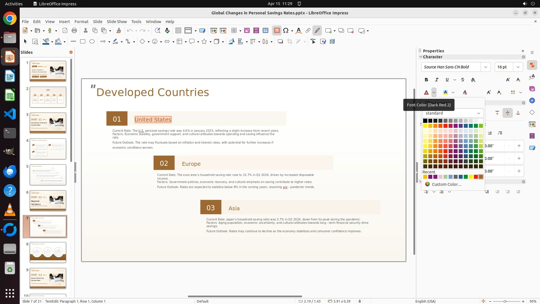Expand the 16 pt font size dropdown
The image size is (540, 304).
pos(518,67)
